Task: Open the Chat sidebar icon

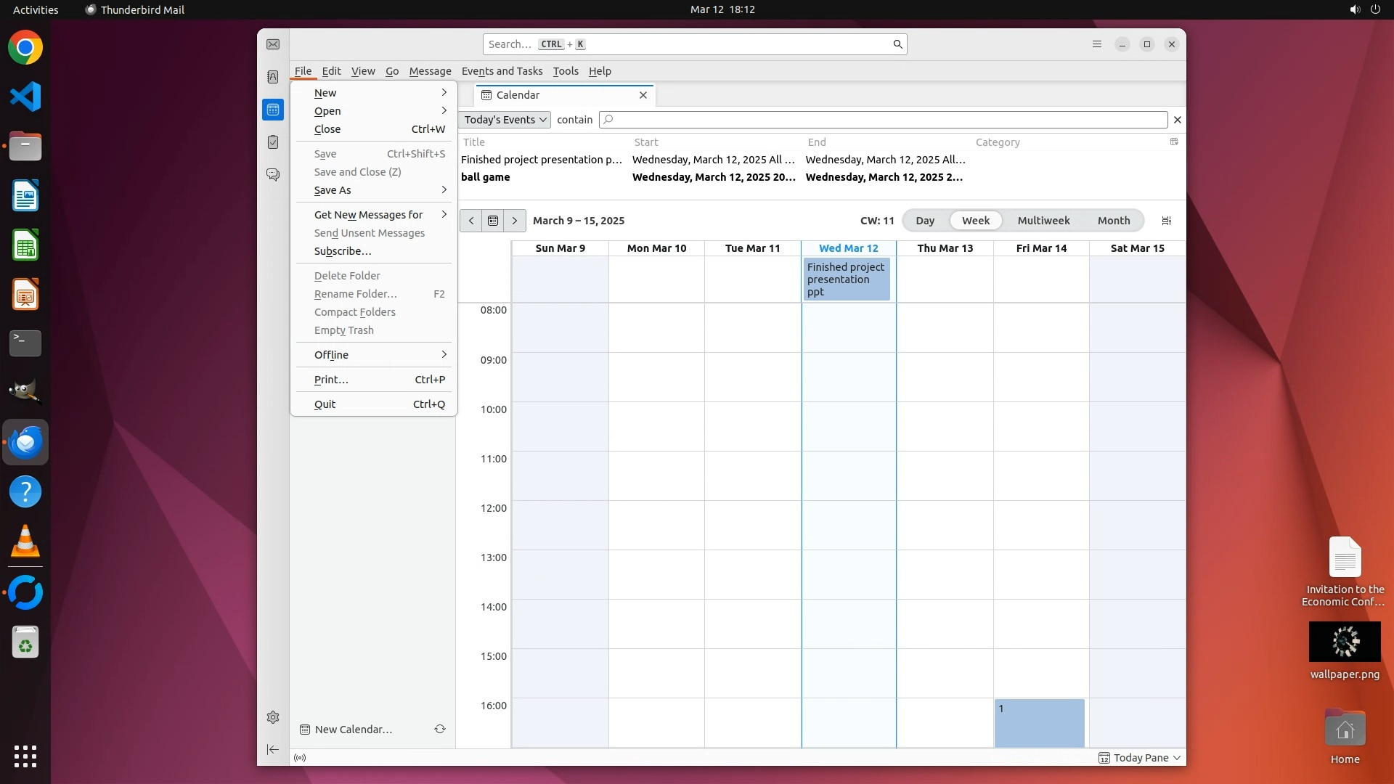Action: (x=273, y=175)
